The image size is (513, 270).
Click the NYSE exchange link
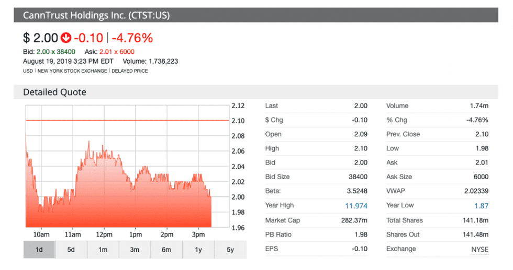tap(478, 249)
